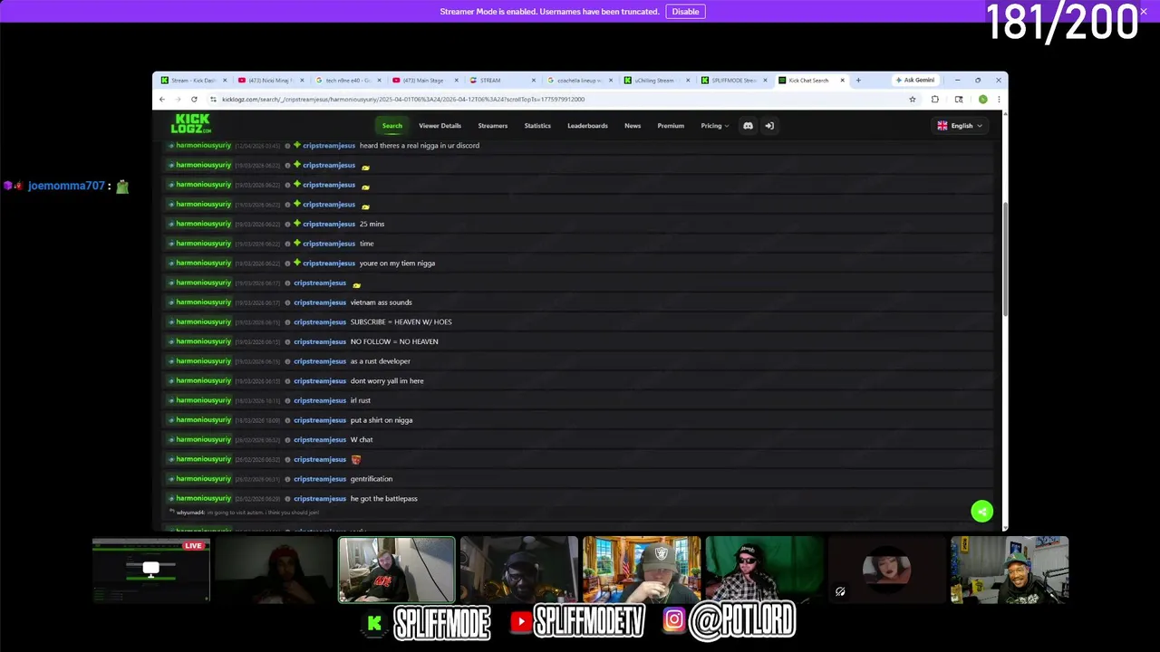Open the News nav item
Viewport: 1160px width, 652px height.
coord(633,126)
